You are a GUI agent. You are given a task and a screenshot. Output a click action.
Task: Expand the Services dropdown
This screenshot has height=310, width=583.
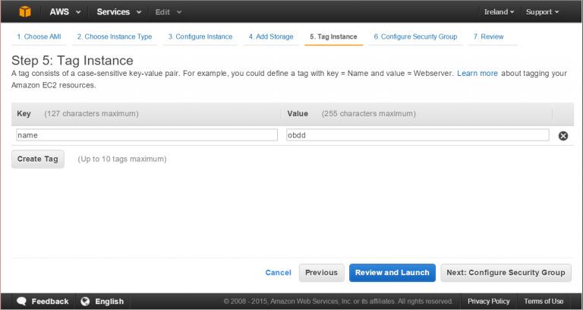119,12
